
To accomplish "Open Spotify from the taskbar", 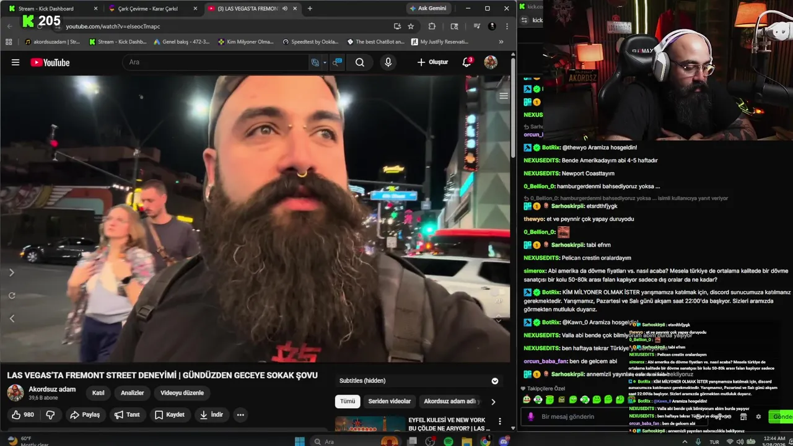I will click(448, 441).
